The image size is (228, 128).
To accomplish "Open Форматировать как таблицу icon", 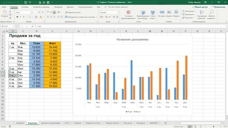I will (x=143, y=12).
